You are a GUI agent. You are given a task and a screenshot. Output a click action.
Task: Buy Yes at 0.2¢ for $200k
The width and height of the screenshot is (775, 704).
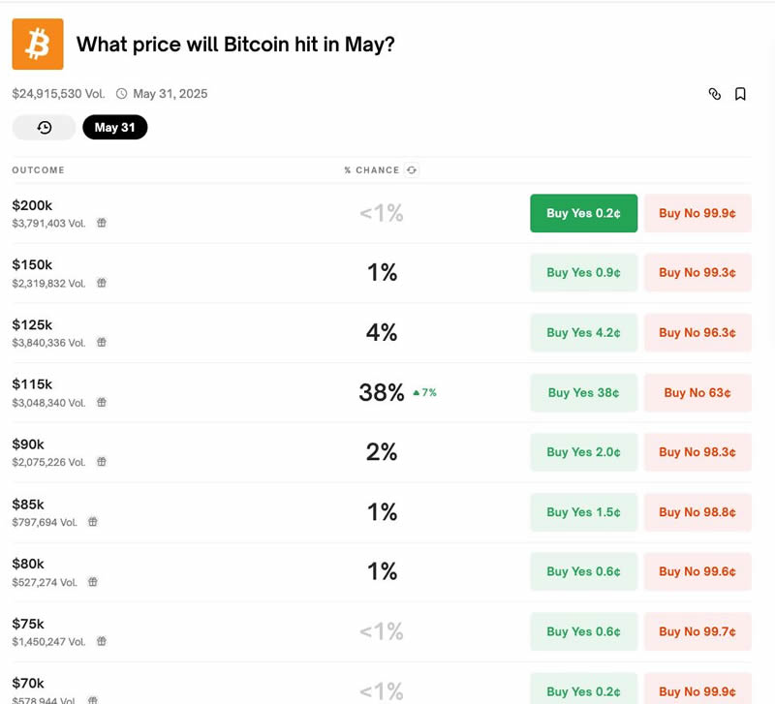click(583, 213)
